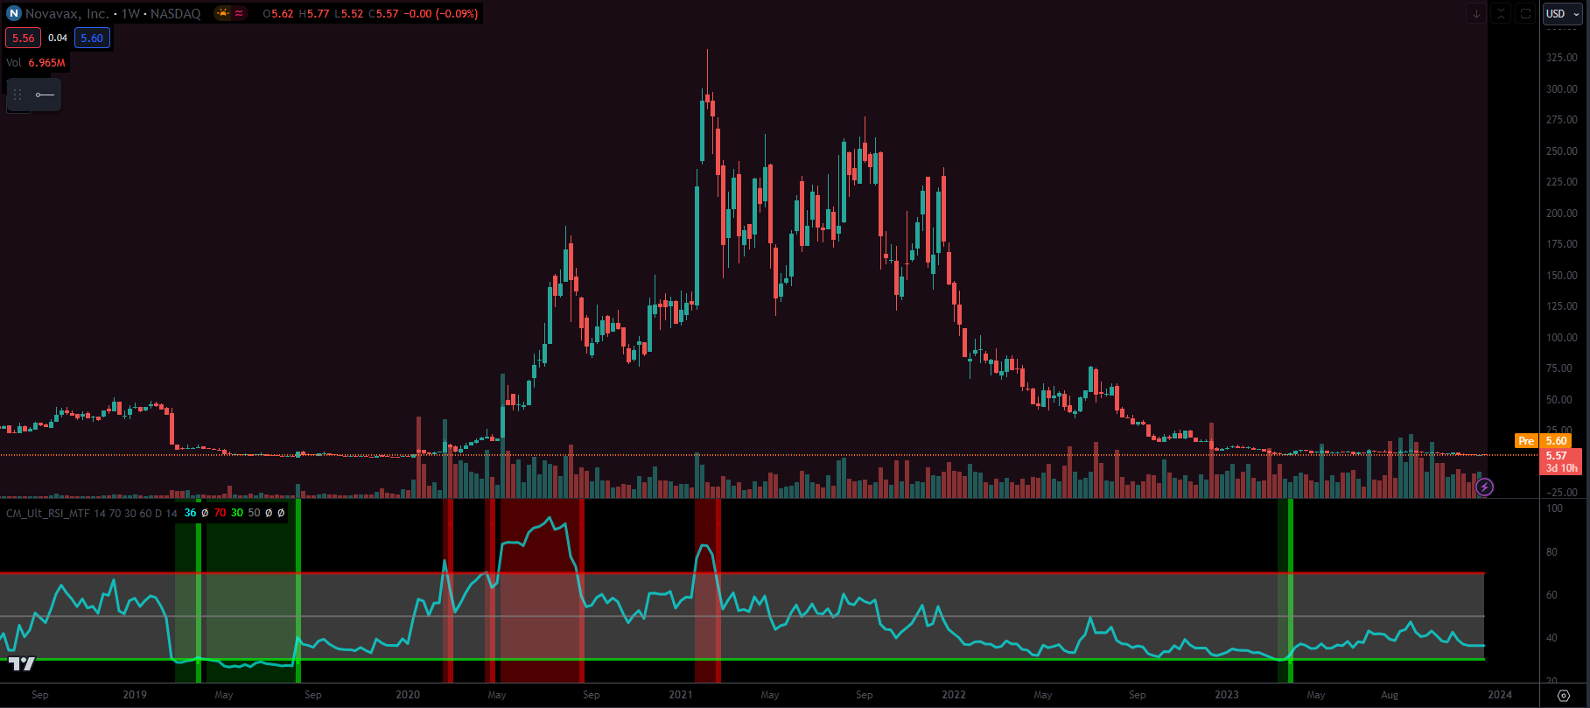The height and width of the screenshot is (708, 1590).
Task: Click the Vol indicator legend label
Action: (x=14, y=63)
